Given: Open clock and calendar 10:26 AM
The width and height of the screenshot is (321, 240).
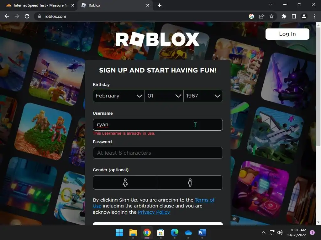Looking at the screenshot, I should tap(297, 232).
